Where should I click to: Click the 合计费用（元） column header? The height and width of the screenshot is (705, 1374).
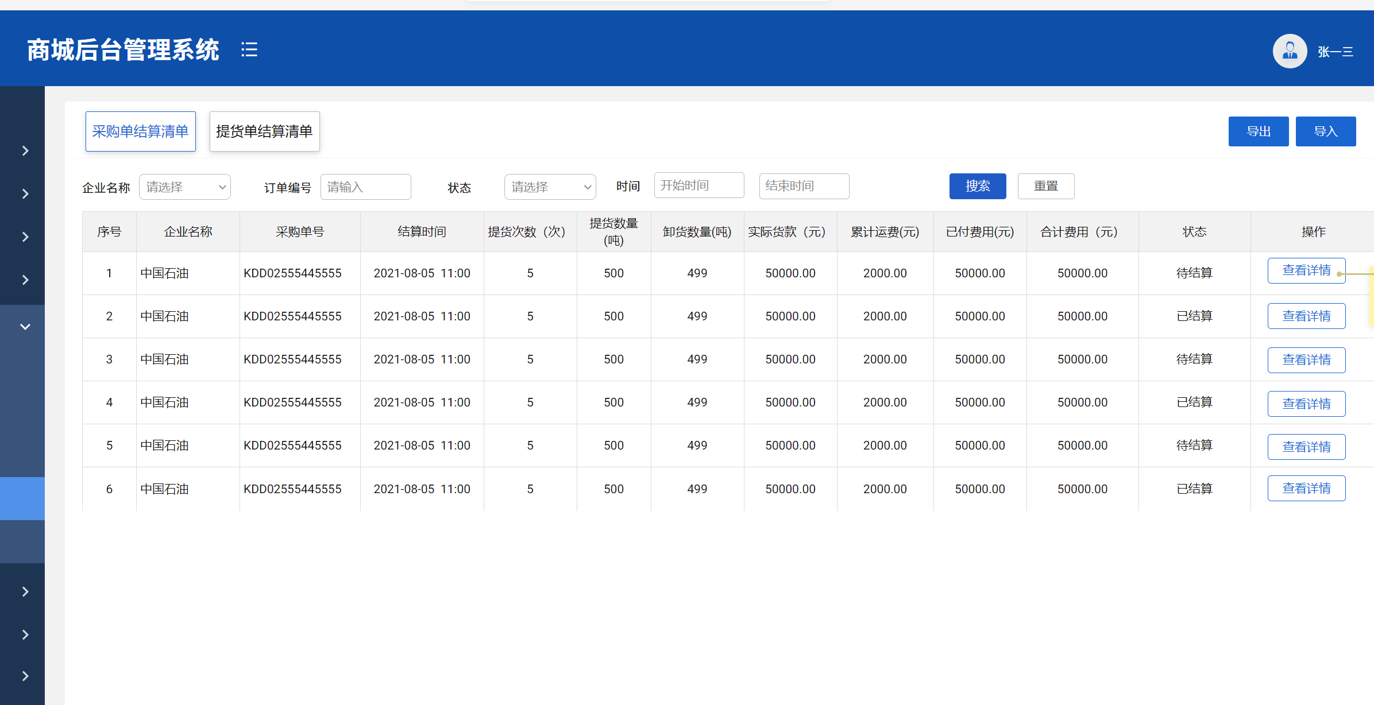(x=1082, y=231)
